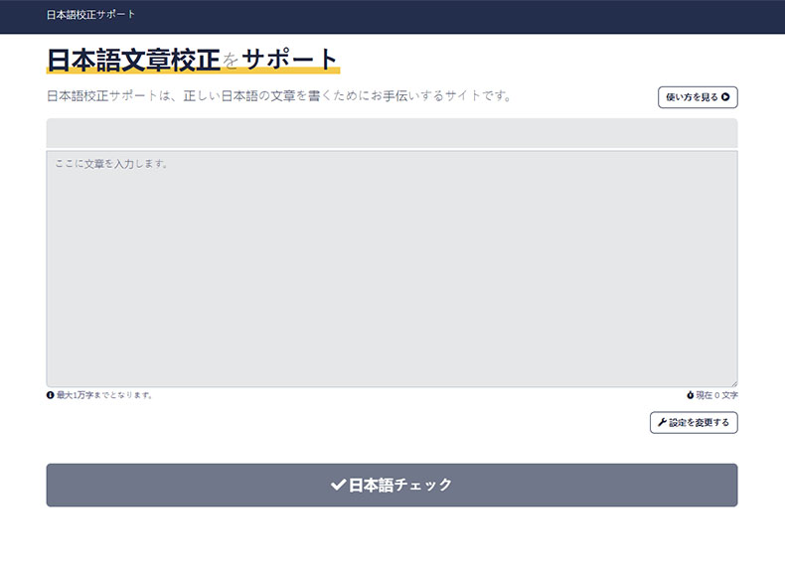
Task: Click the 設定を変更する button
Action: [694, 422]
